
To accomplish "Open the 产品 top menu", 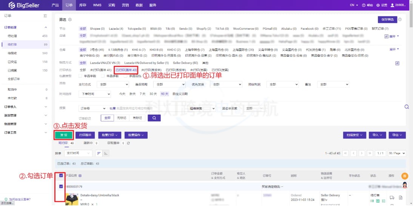I will (55, 5).
